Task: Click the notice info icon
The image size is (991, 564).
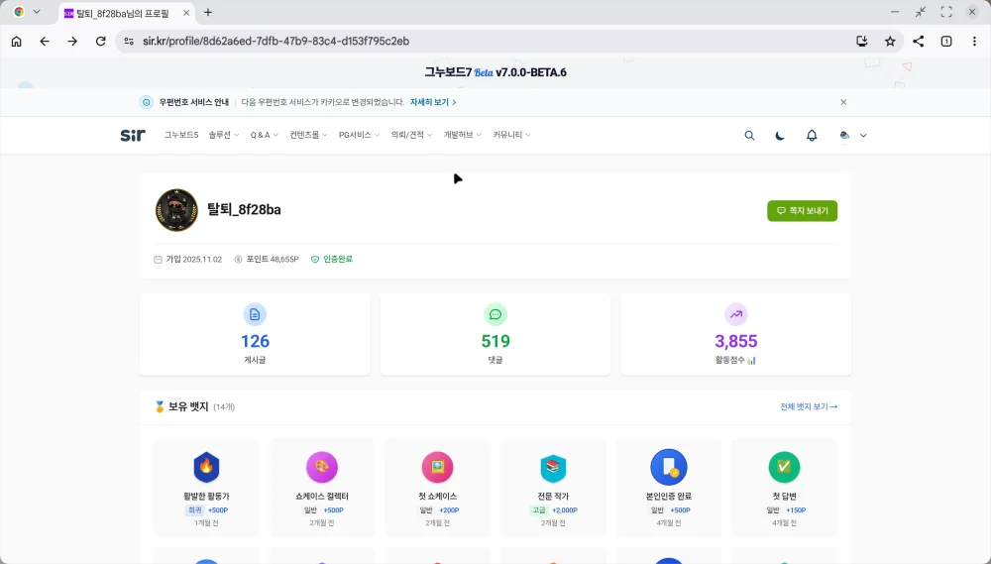Action: coord(147,102)
